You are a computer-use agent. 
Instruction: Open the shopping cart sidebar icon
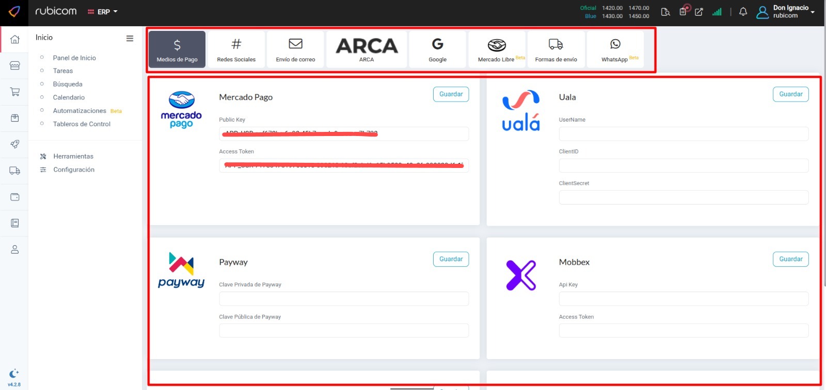[x=15, y=92]
